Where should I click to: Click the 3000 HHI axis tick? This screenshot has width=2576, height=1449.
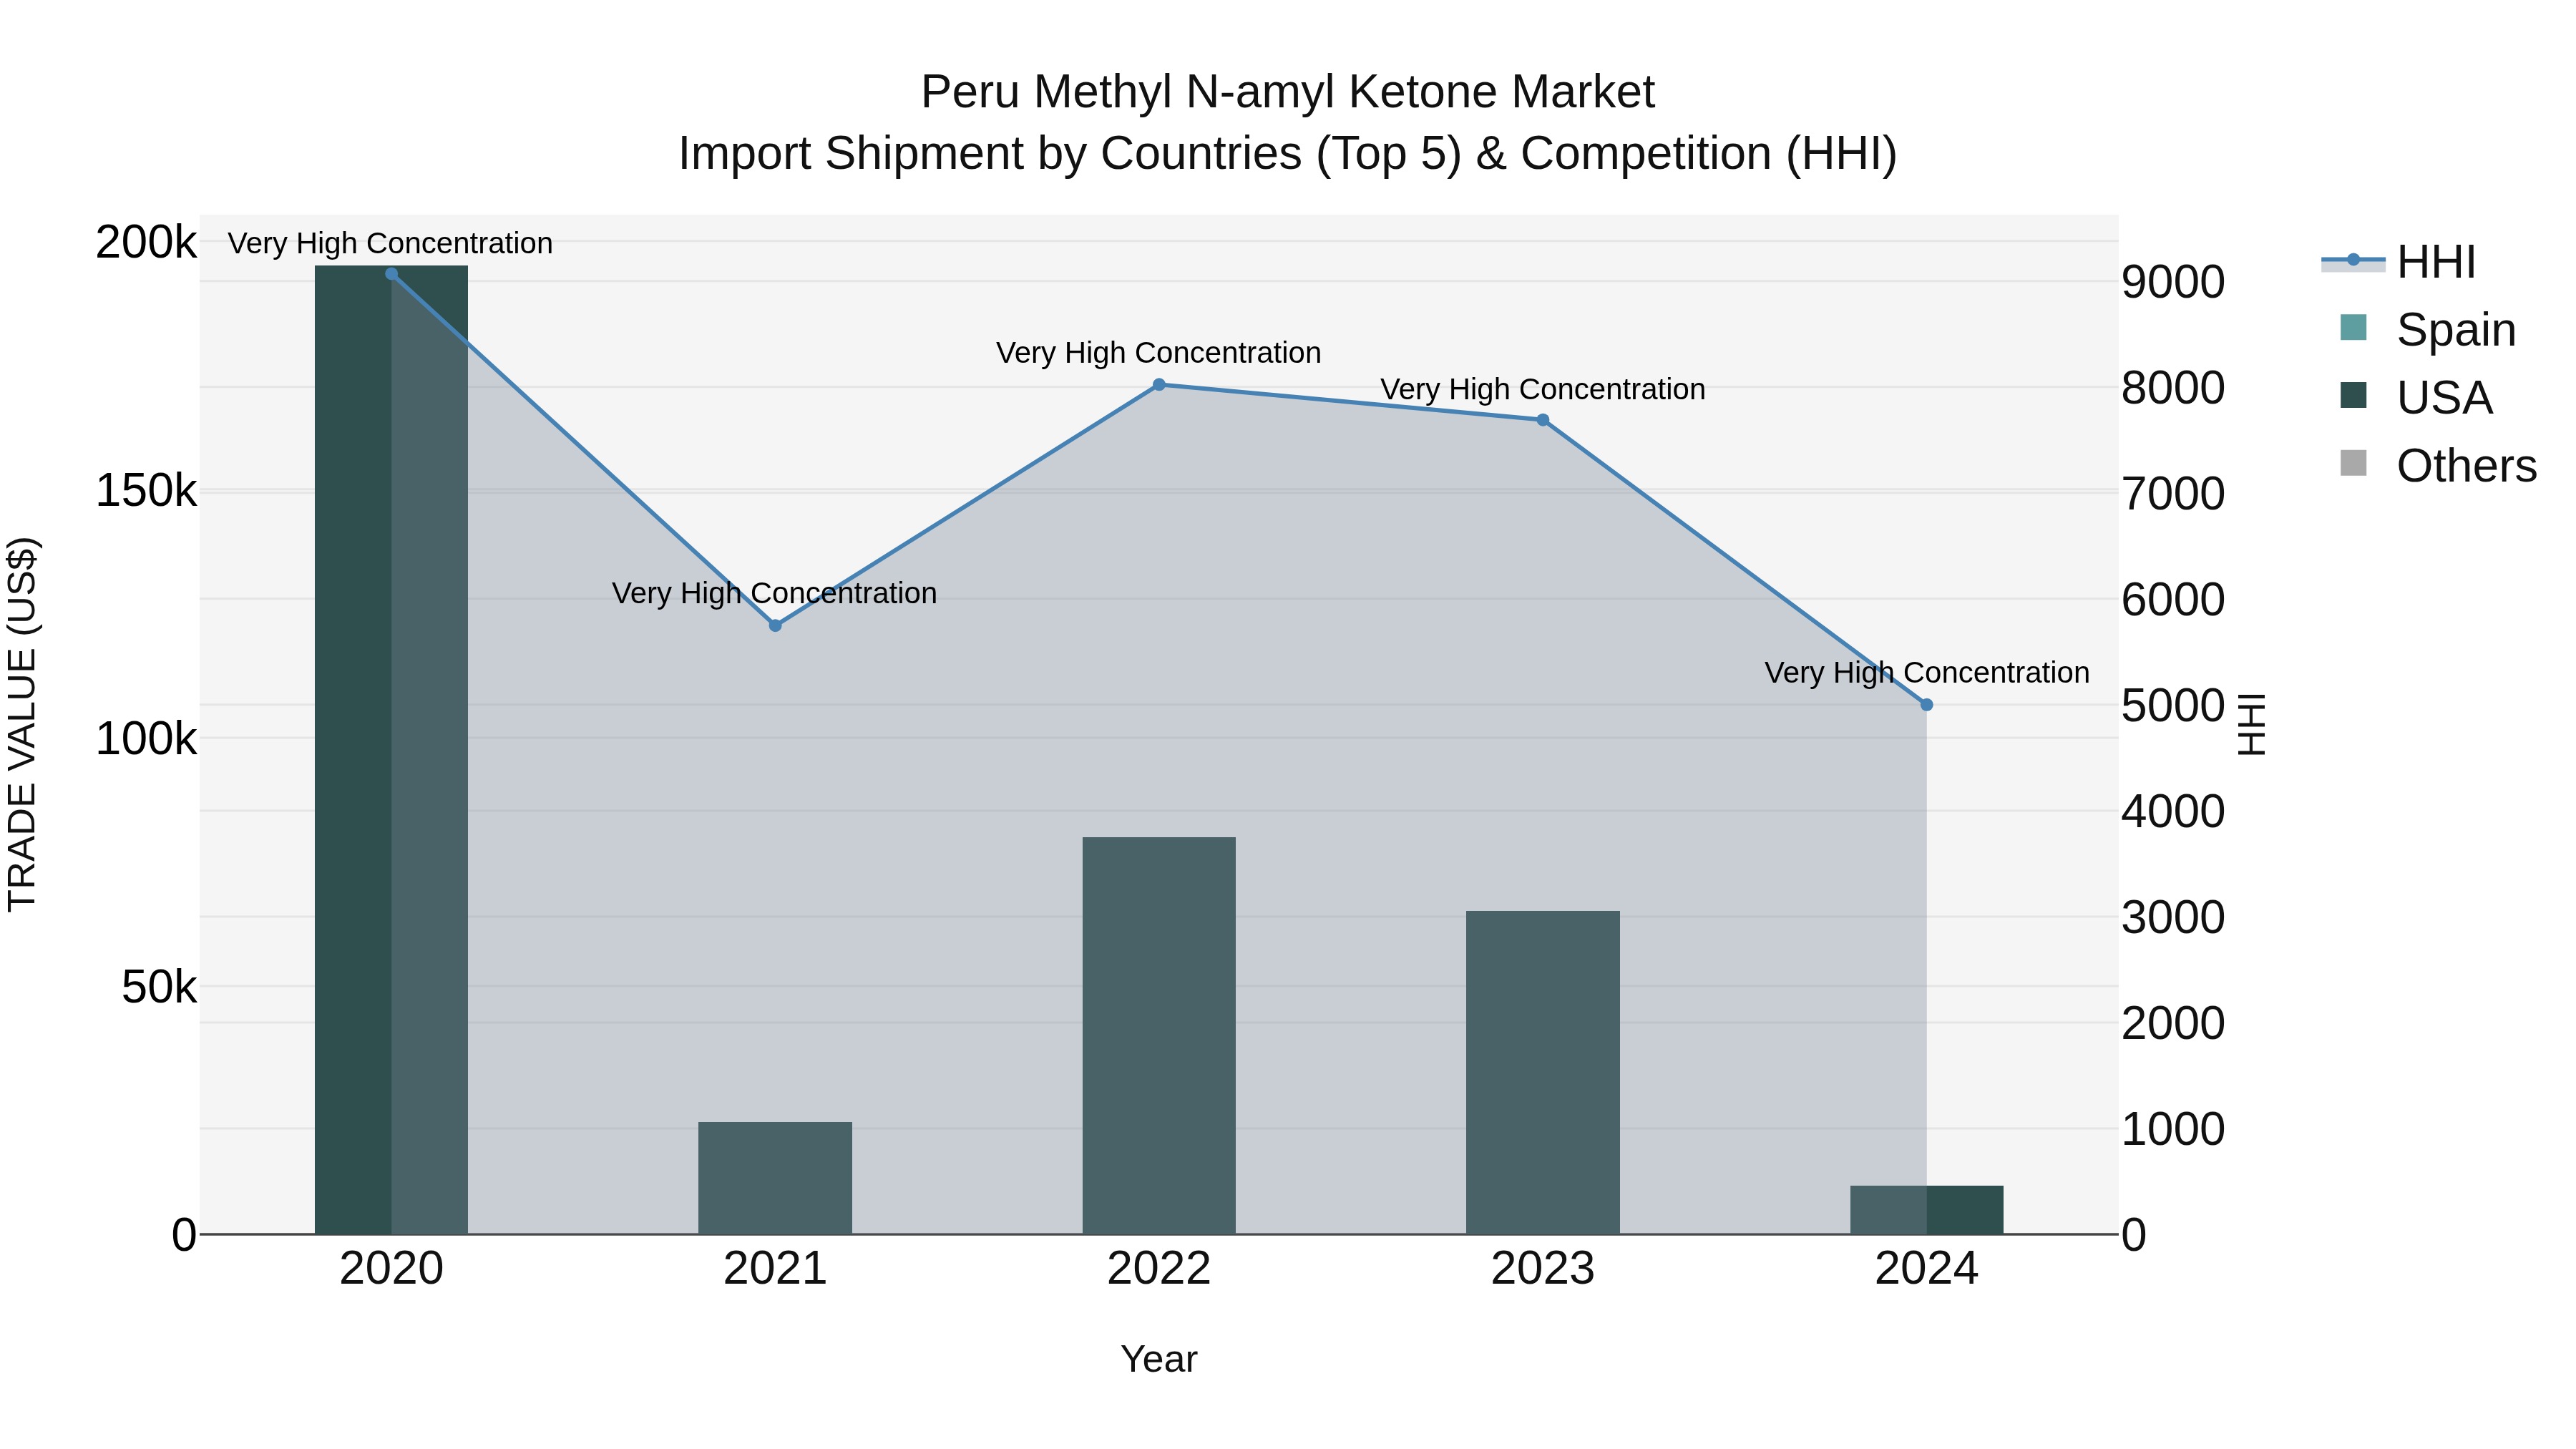click(x=2173, y=917)
